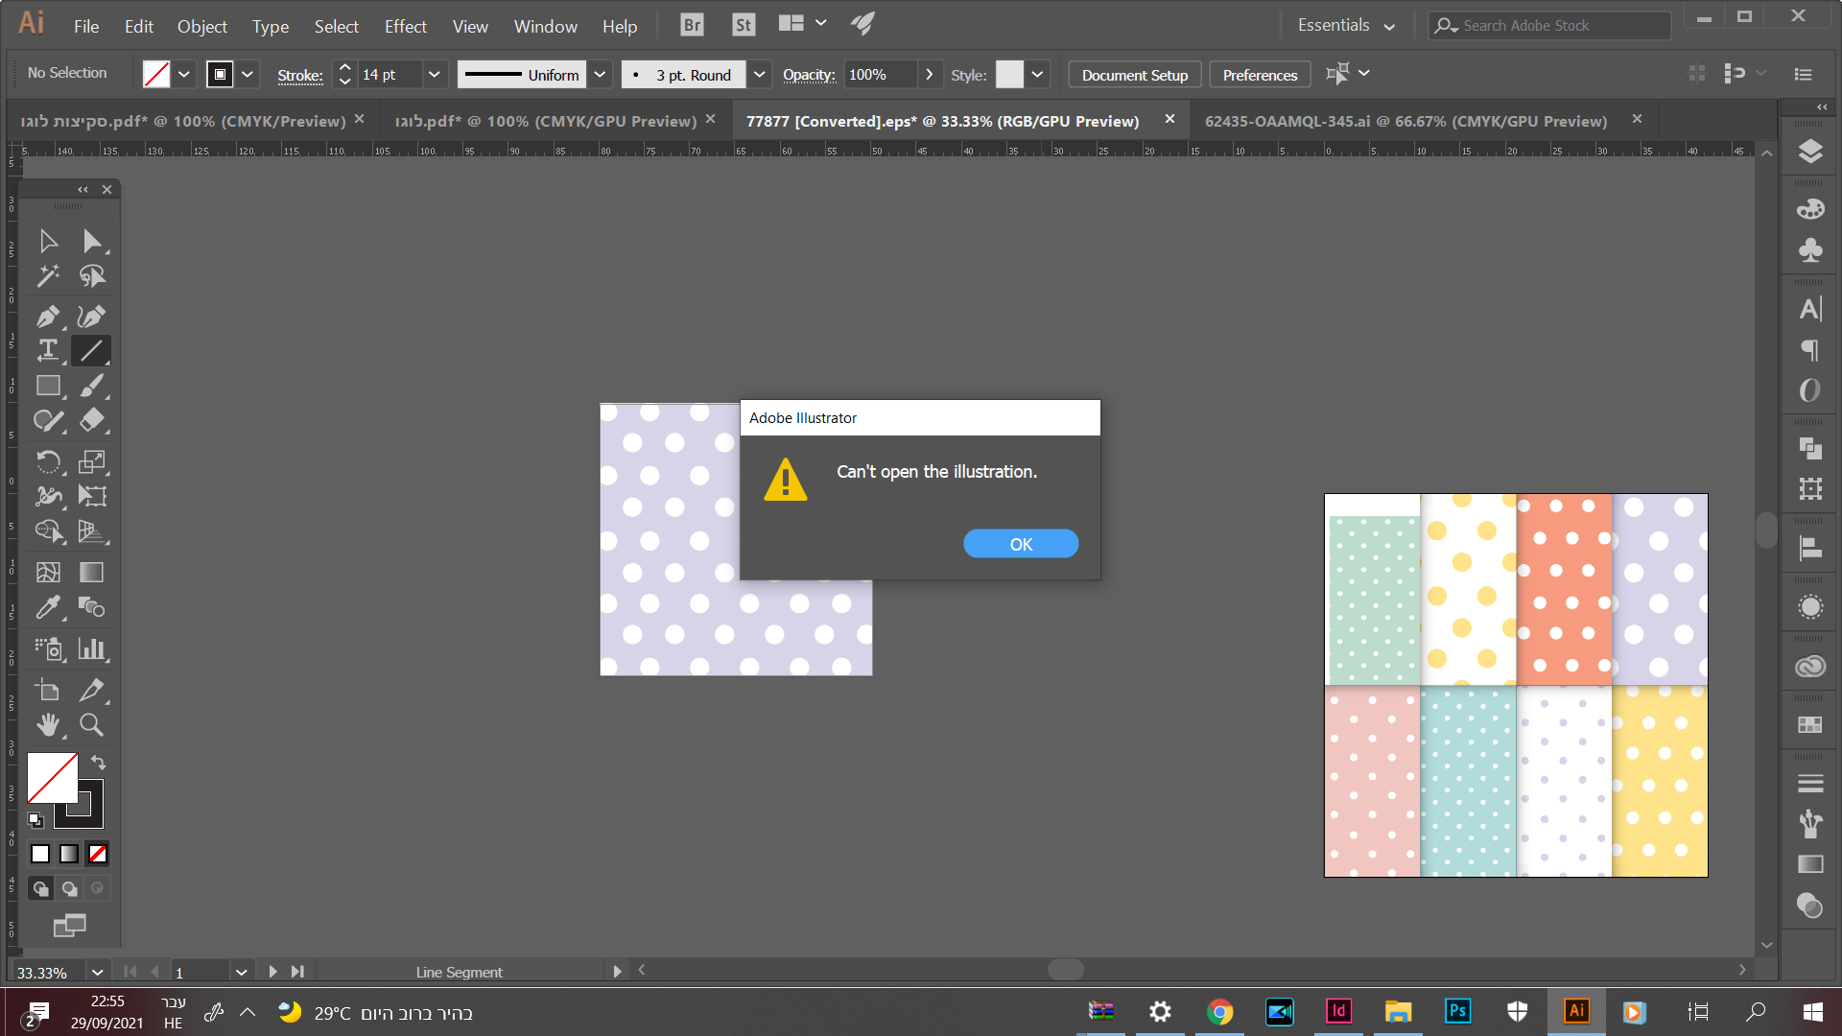Open the 3 pt. Round brush dropdown
The width and height of the screenshot is (1842, 1036).
(759, 75)
